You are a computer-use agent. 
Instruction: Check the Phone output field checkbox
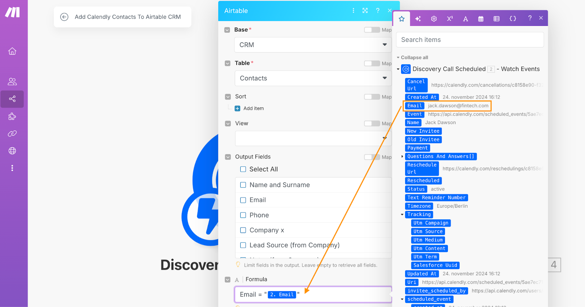pos(243,215)
